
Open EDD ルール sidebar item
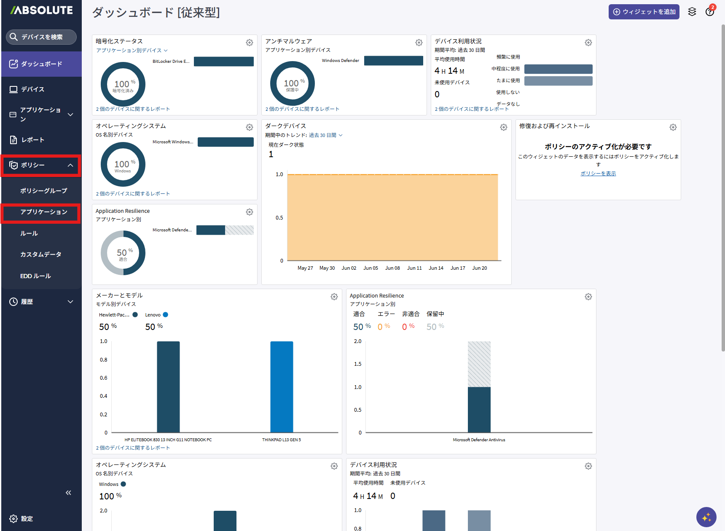point(36,276)
